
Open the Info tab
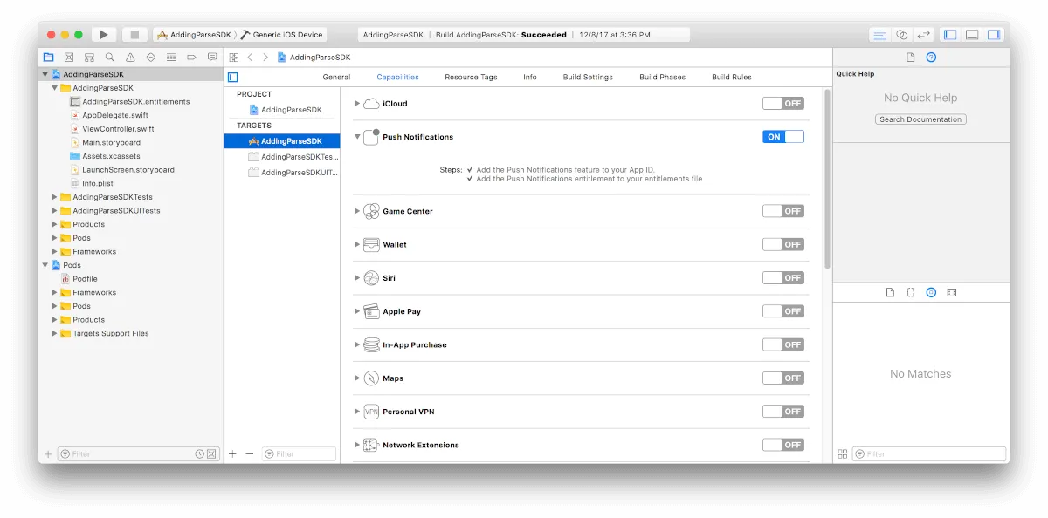coord(530,77)
